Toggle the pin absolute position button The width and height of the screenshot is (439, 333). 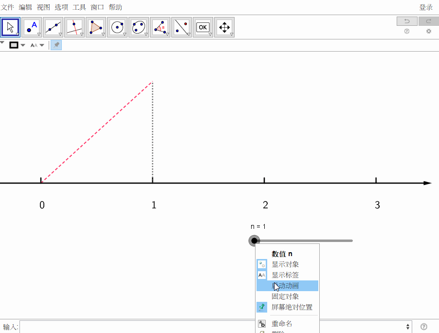56,45
